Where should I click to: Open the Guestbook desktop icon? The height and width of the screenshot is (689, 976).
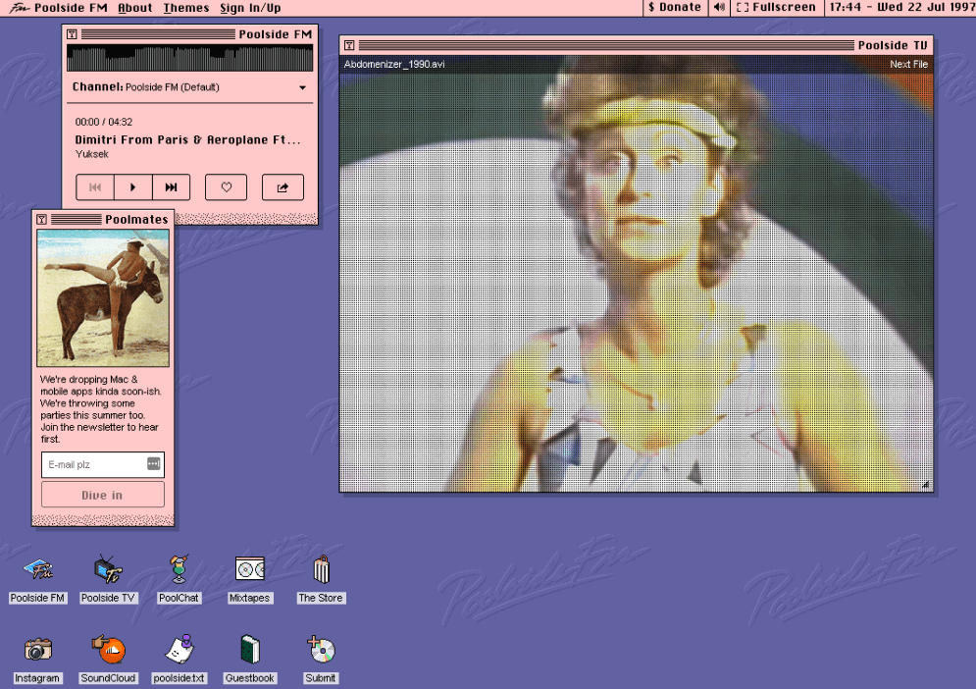[249, 649]
